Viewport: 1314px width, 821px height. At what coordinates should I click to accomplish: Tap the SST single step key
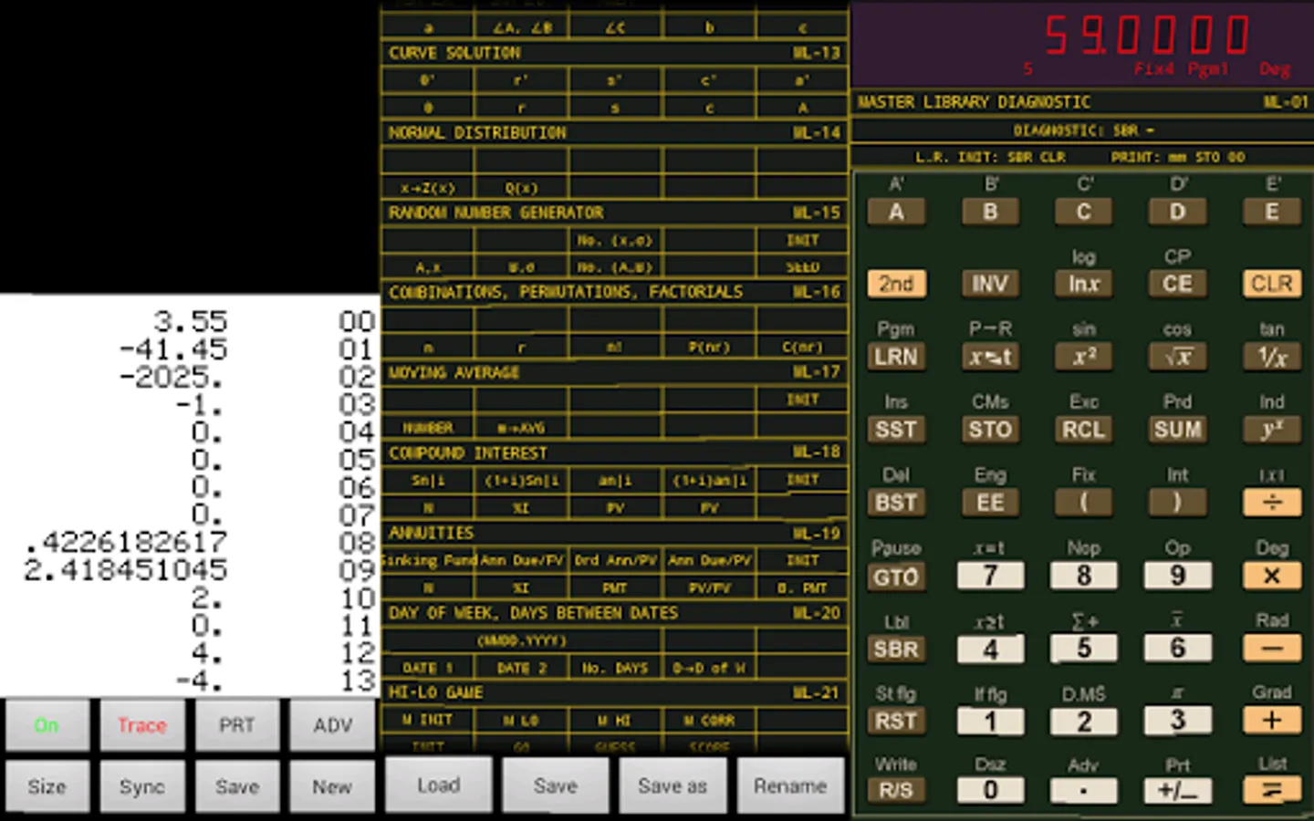[896, 430]
